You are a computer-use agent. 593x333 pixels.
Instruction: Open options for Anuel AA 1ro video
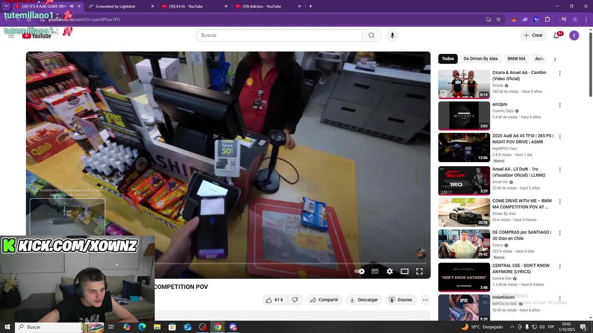[x=560, y=170]
